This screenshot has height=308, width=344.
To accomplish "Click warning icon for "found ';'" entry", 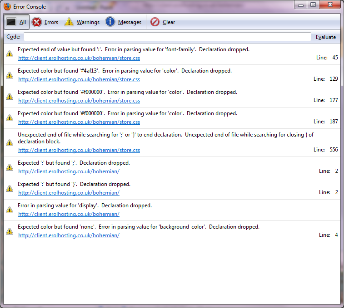I will coord(10,167).
